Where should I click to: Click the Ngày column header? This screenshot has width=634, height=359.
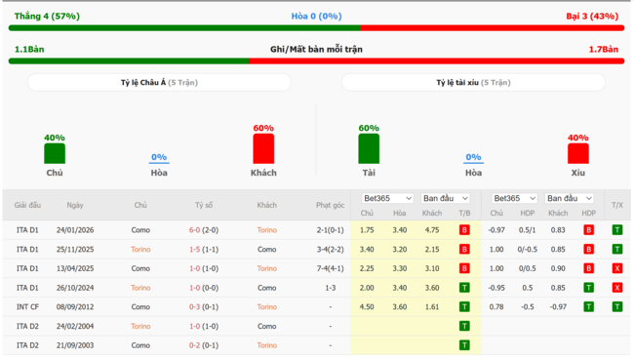pyautogui.click(x=75, y=205)
